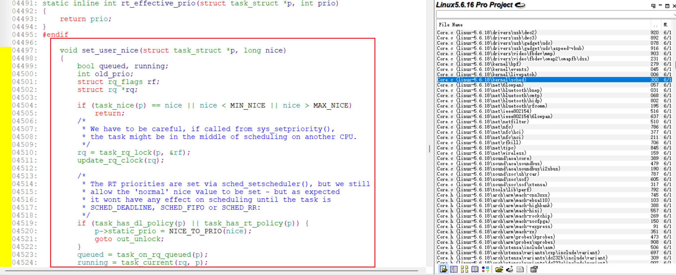The height and width of the screenshot is (275, 676).
Task: Select Core.c in net\rfkill
Action: [554, 143]
